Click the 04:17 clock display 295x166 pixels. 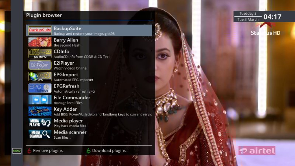[272, 17]
